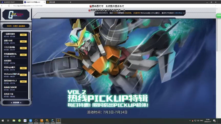221x124 pixels.
Task: Open a new browser tab
Action: [71, 2]
